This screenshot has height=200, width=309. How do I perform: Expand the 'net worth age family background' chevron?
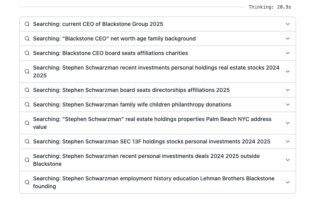tap(288, 39)
